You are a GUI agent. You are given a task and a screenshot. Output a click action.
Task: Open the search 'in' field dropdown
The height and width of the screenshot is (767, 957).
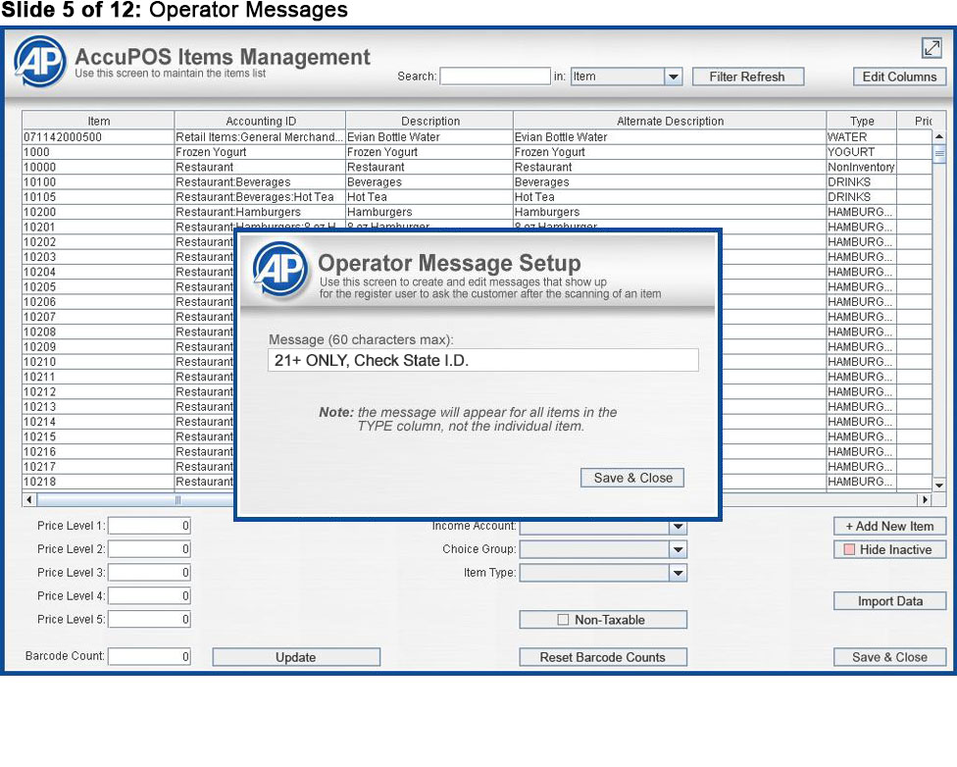[x=674, y=77]
